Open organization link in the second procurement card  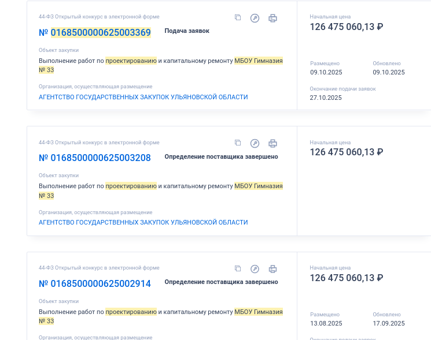(143, 222)
